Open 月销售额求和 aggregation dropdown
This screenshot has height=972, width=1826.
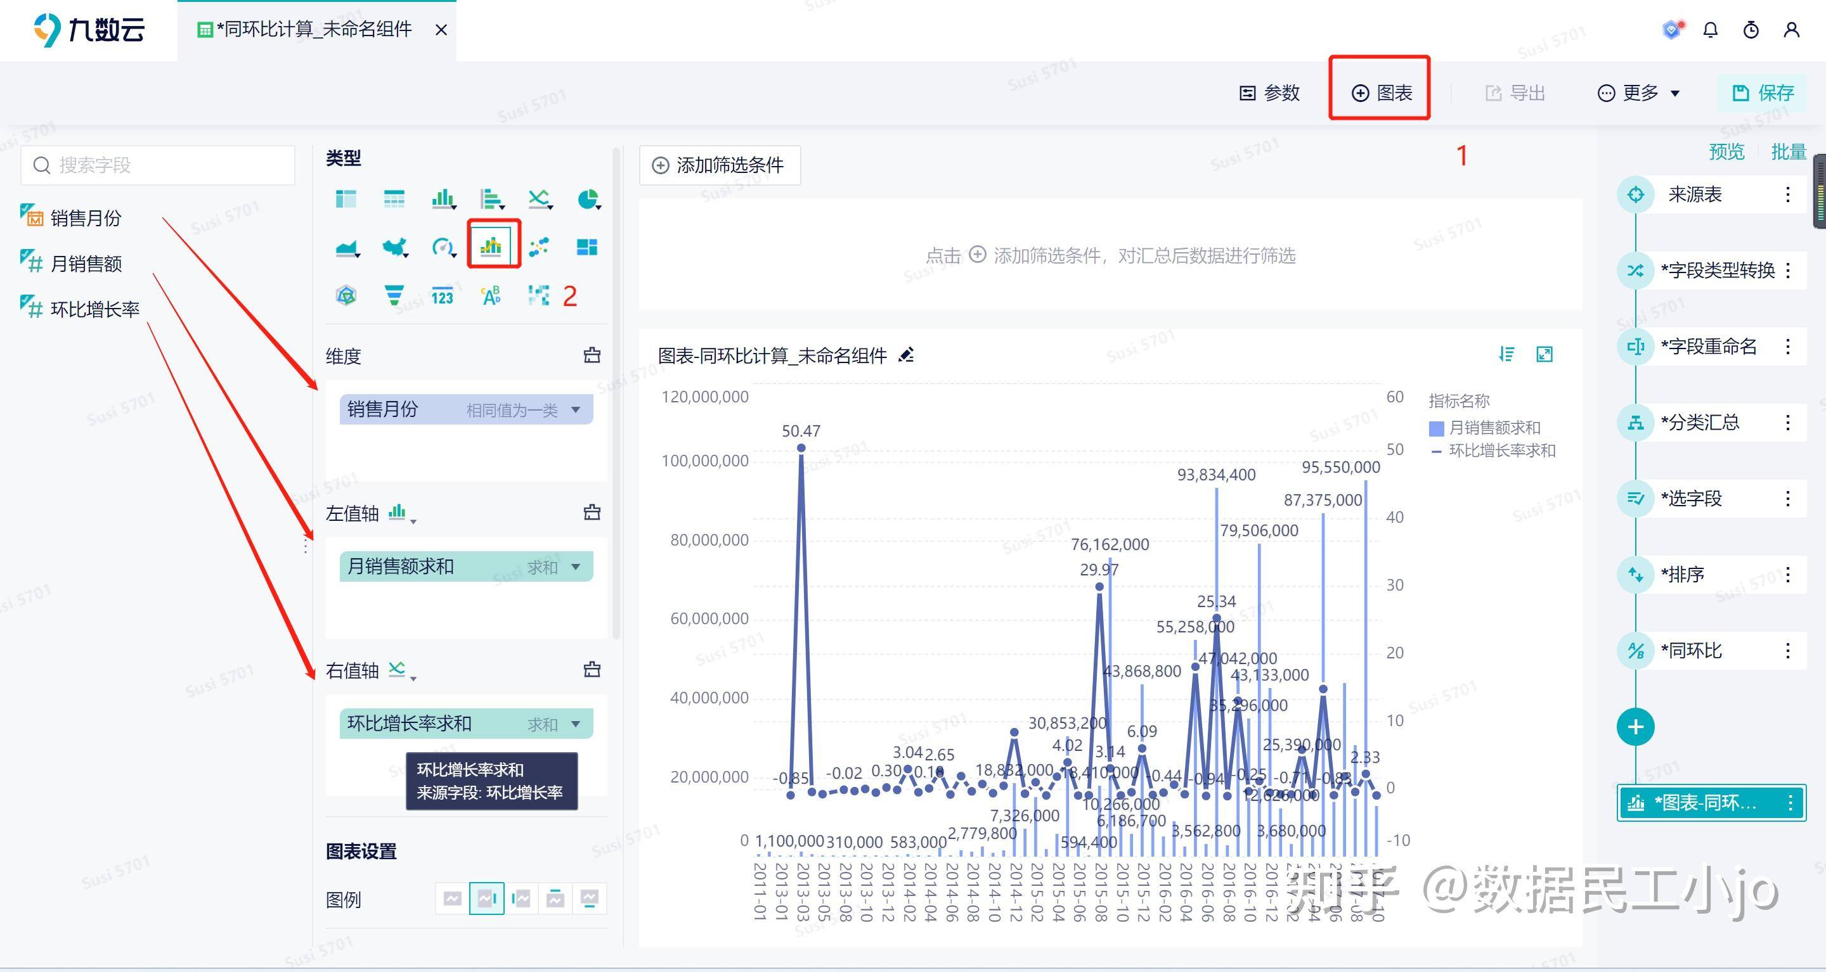click(576, 566)
